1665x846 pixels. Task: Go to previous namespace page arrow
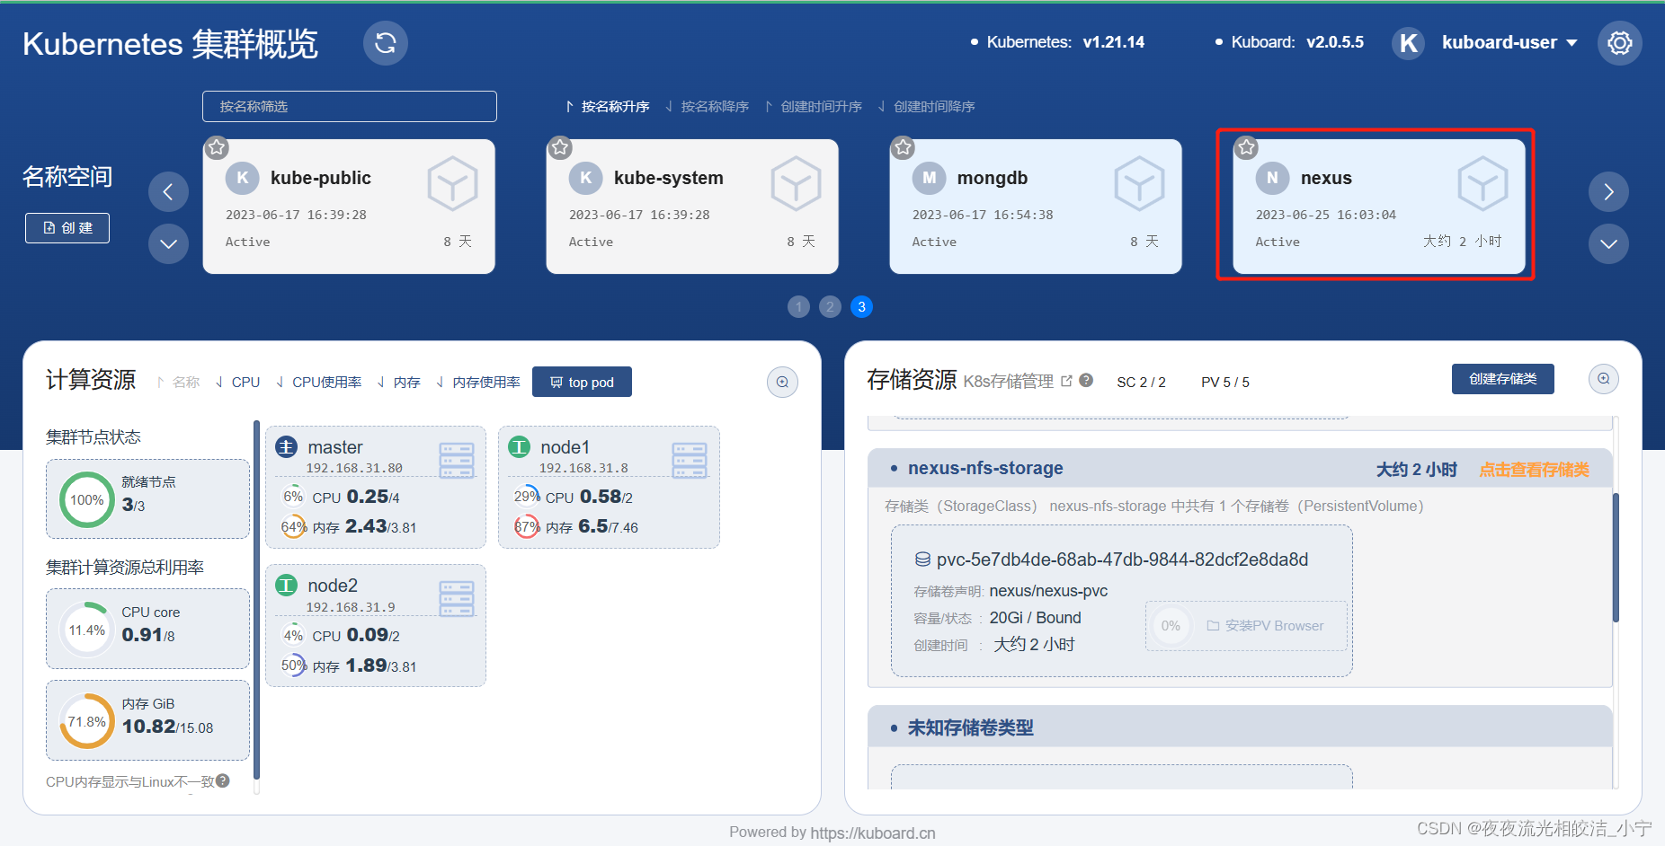tap(168, 191)
